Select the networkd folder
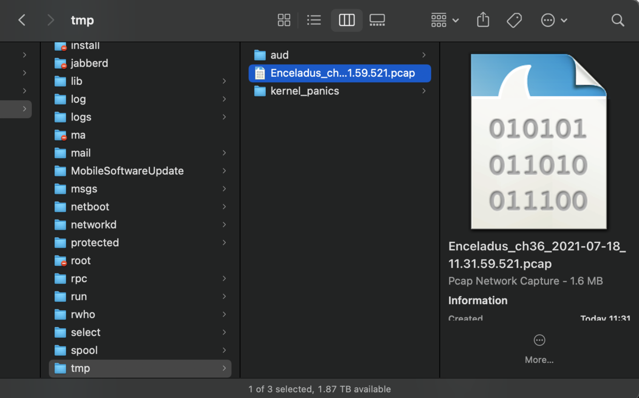The height and width of the screenshot is (398, 639). click(140, 225)
